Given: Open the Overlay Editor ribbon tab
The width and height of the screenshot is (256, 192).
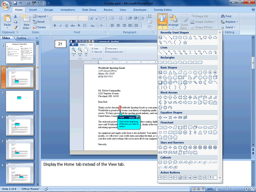Looking at the screenshot, I should coord(163,10).
